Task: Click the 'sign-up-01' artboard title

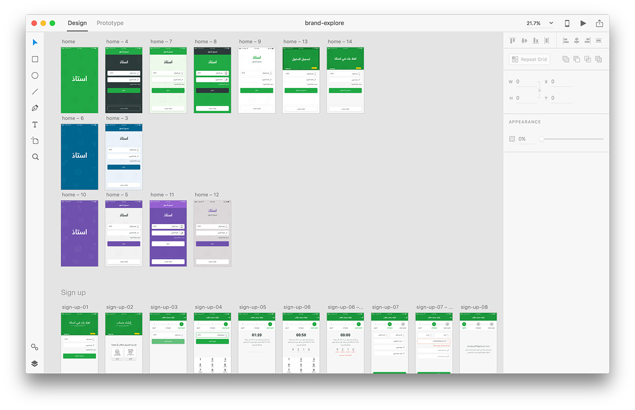Action: (75, 307)
